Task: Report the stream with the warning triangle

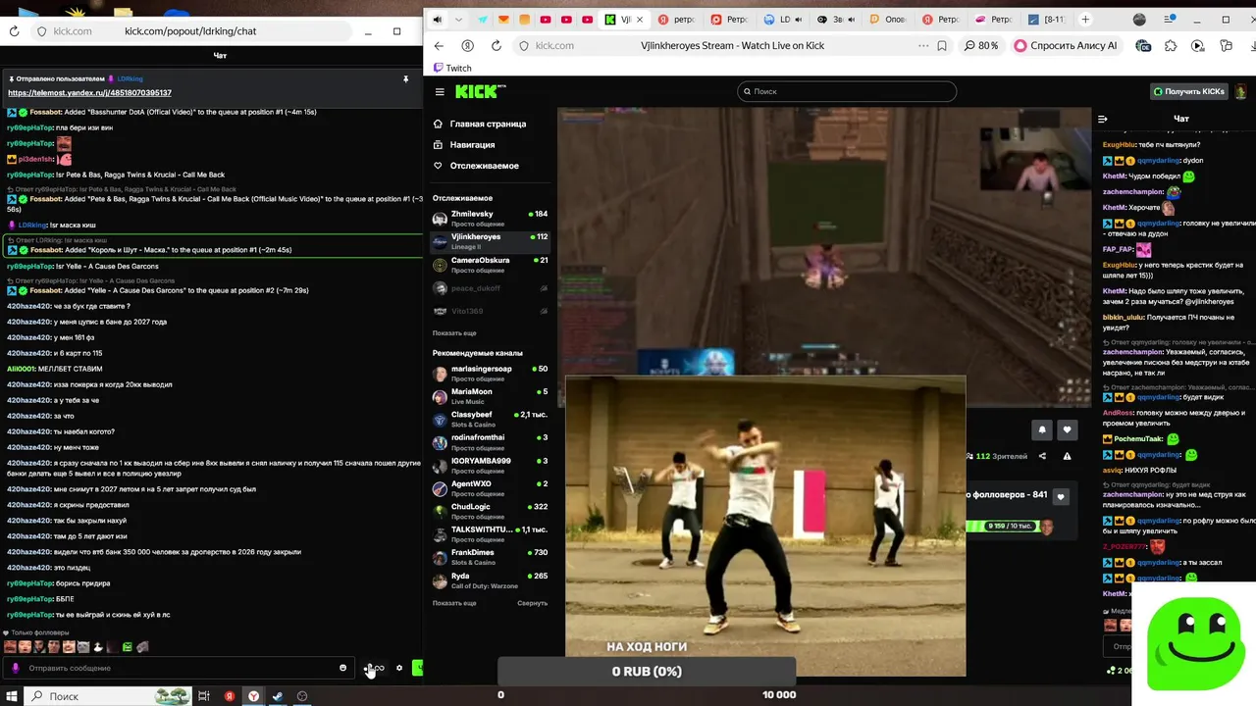Action: click(x=1067, y=456)
